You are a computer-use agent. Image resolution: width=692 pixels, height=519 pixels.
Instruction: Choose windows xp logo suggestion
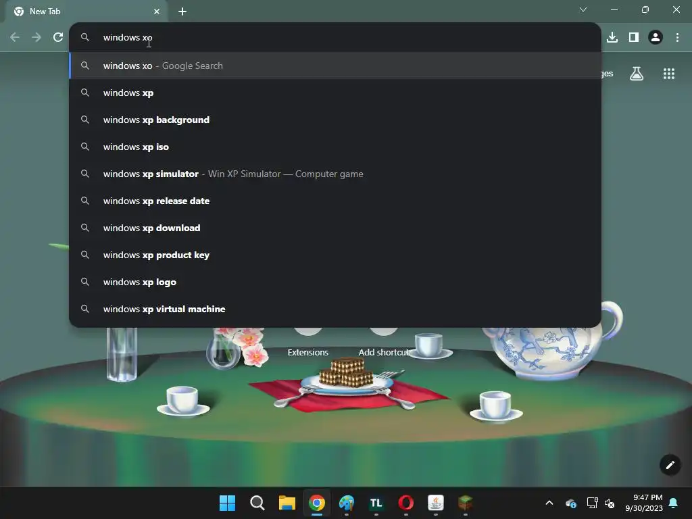[335, 282]
